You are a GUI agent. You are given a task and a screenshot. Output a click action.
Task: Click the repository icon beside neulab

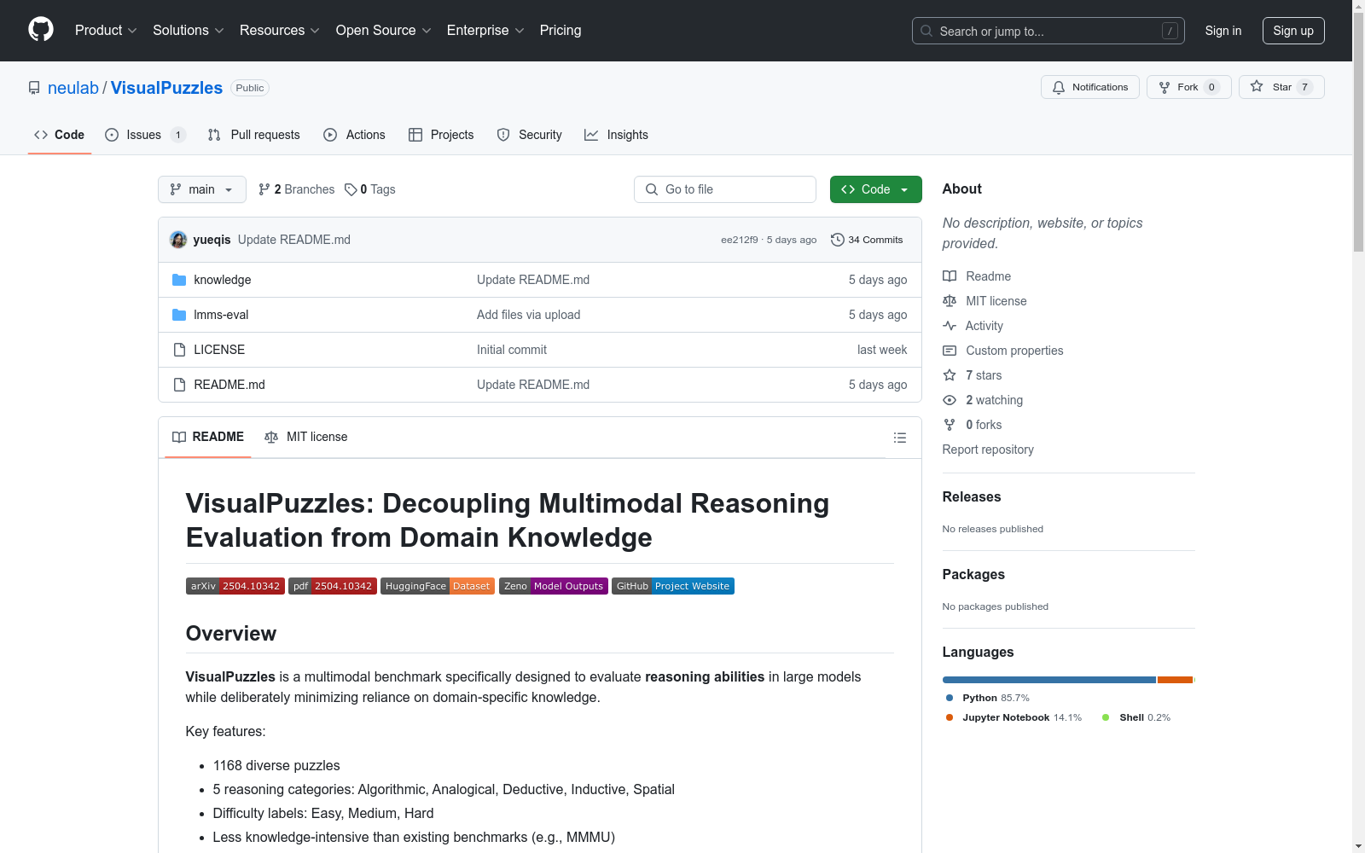click(34, 88)
